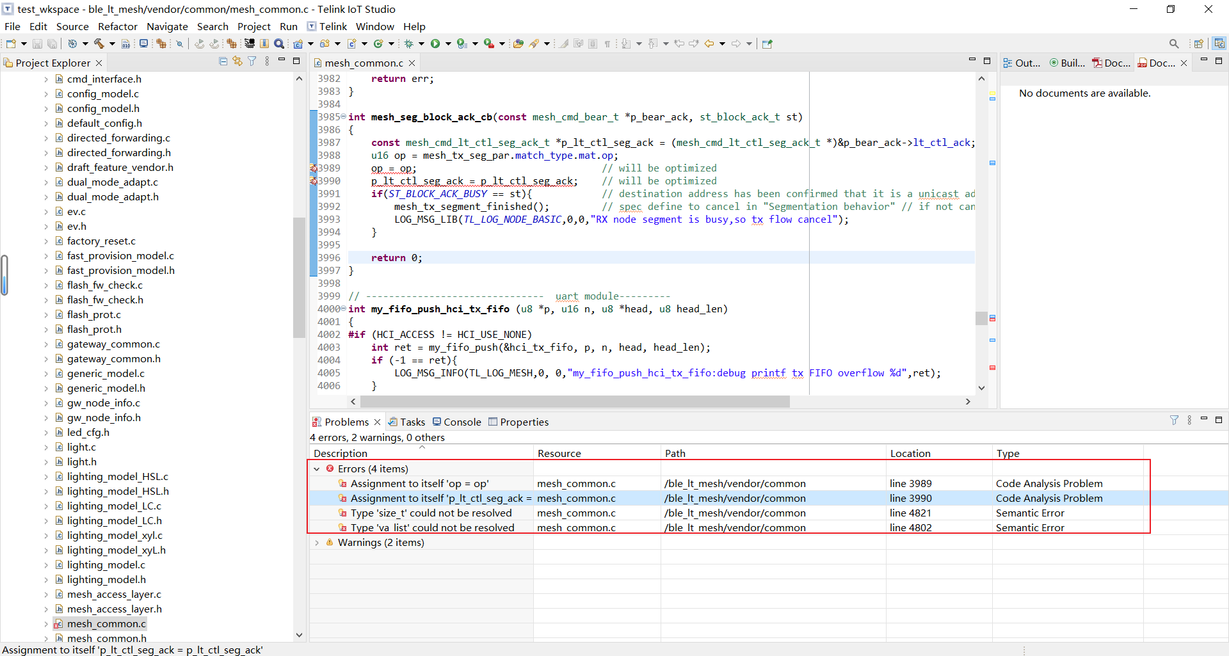Screen dimensions: 1229x656
Task: Open the Navigate menu
Action: click(x=167, y=26)
